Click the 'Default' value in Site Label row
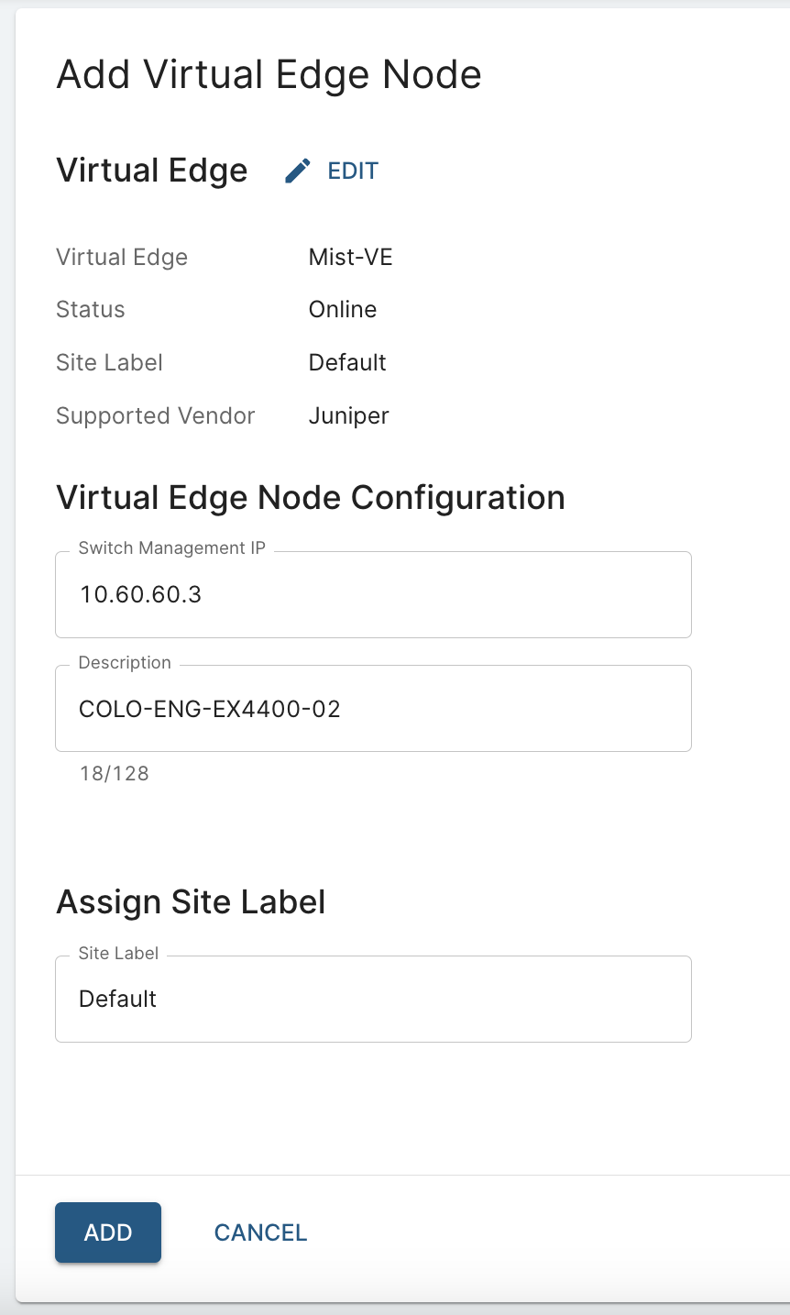The image size is (790, 1315). pyautogui.click(x=347, y=362)
